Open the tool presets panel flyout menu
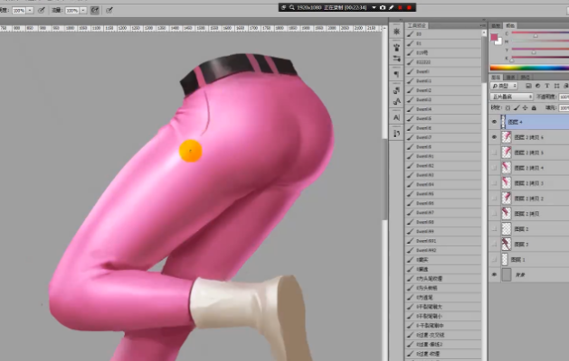Image resolution: width=569 pixels, height=361 pixels. click(x=482, y=25)
